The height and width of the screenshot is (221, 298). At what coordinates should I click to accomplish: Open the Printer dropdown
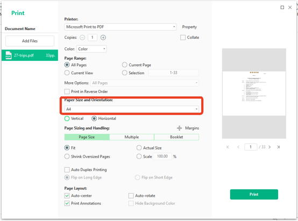click(x=120, y=27)
